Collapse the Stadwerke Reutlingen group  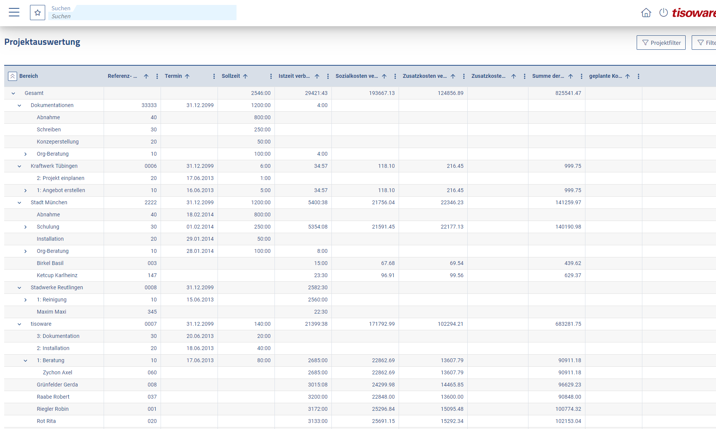pyautogui.click(x=19, y=288)
